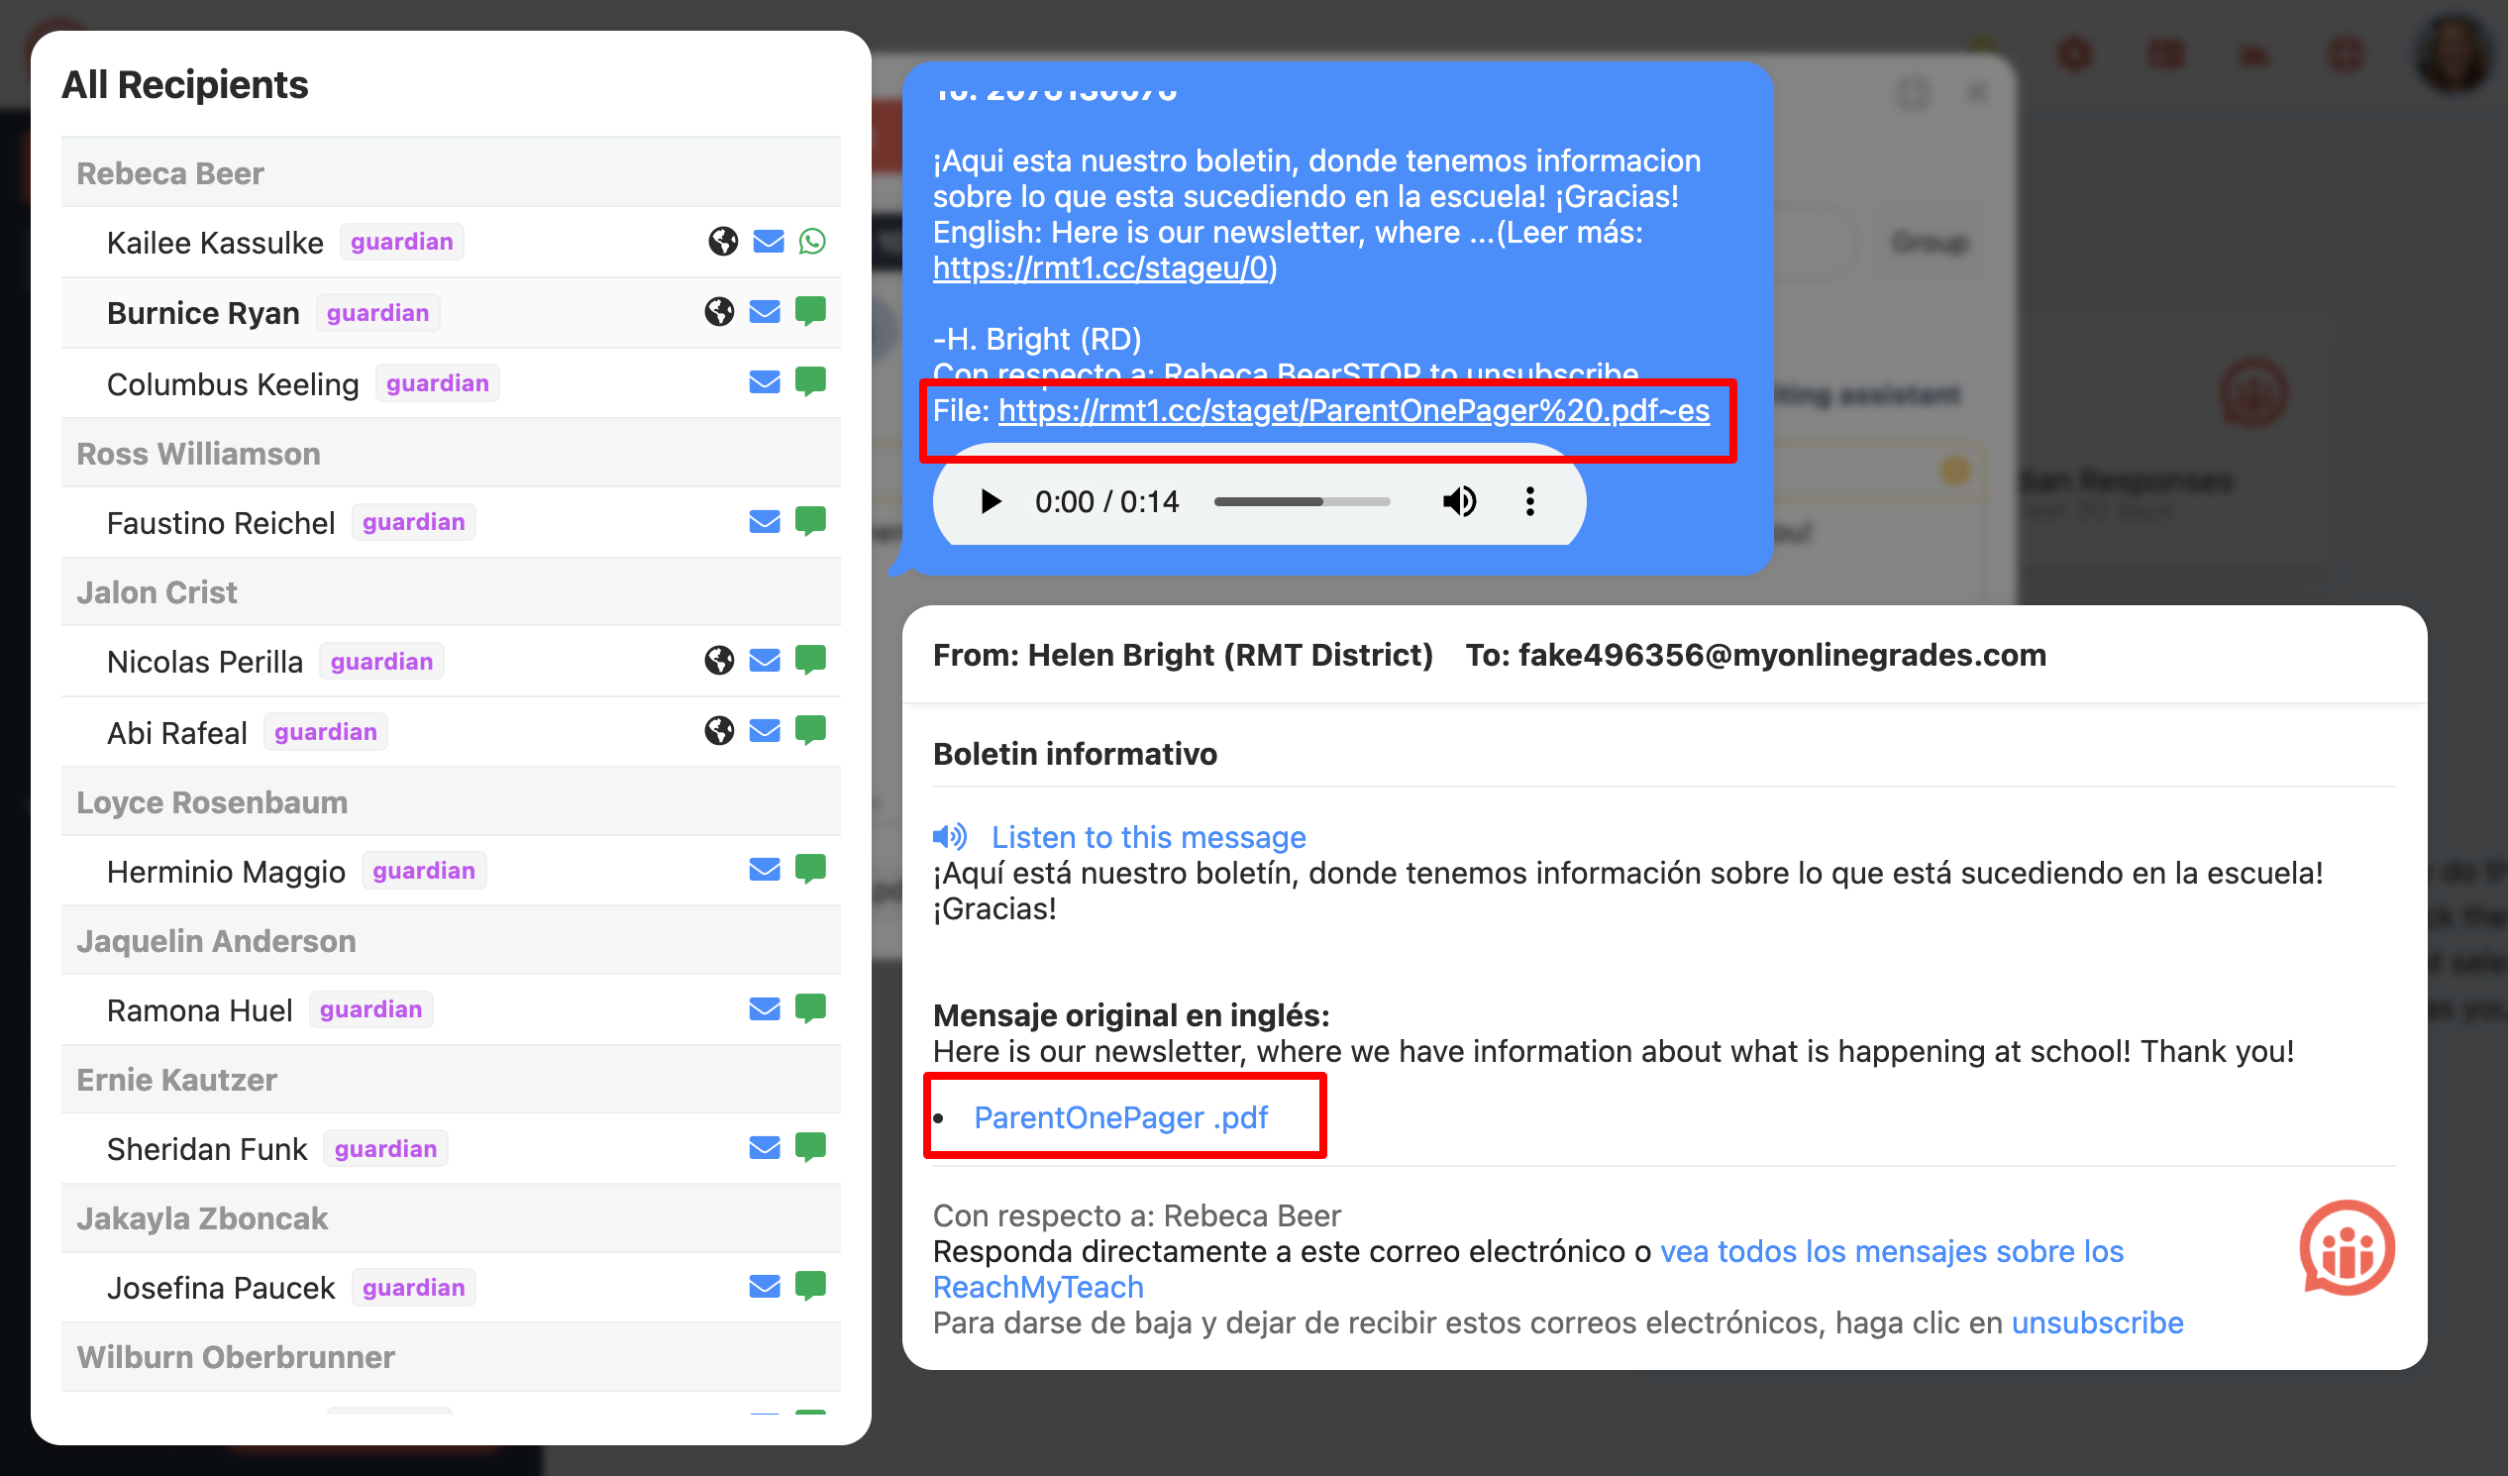Viewport: 2508px width, 1476px height.
Task: Open the ParentOnePager PDF file URL link
Action: coord(1352,411)
